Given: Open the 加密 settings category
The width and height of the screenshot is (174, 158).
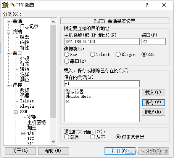Looking at the screenshot, I should (32, 128).
